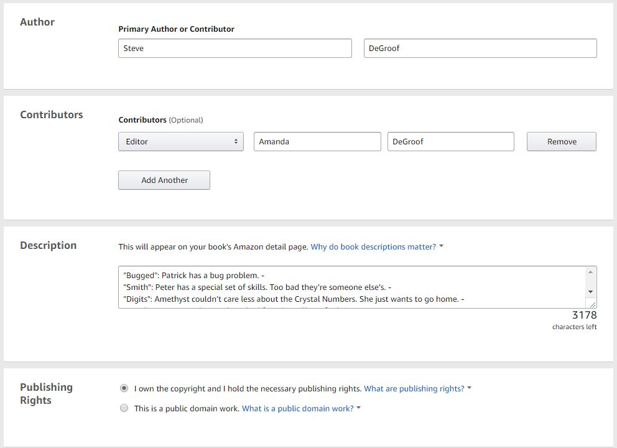Grab the Description box resize handle
This screenshot has width=617, height=448.
[x=591, y=303]
